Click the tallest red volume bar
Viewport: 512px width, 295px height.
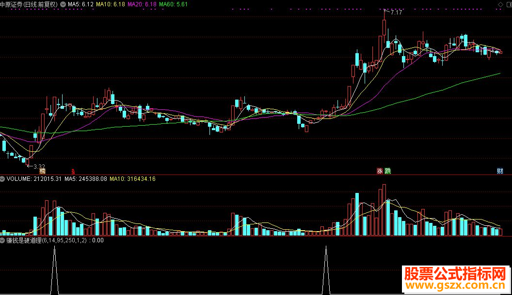point(384,210)
